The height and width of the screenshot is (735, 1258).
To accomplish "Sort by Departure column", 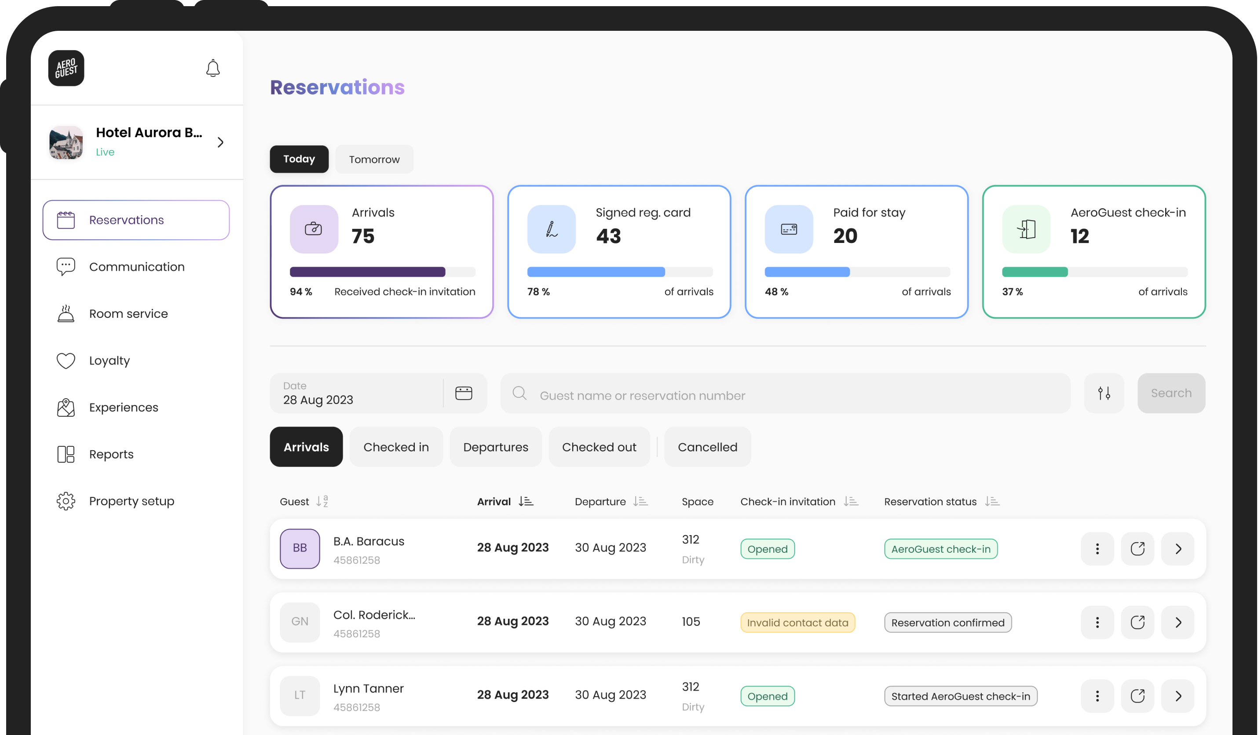I will [x=640, y=501].
